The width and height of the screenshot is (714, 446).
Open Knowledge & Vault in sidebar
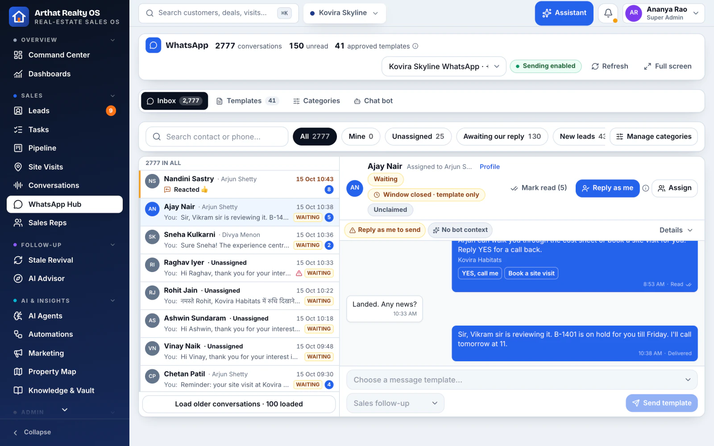[65, 390]
